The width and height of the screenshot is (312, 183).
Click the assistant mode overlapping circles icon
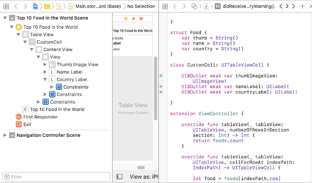click(x=194, y=6)
